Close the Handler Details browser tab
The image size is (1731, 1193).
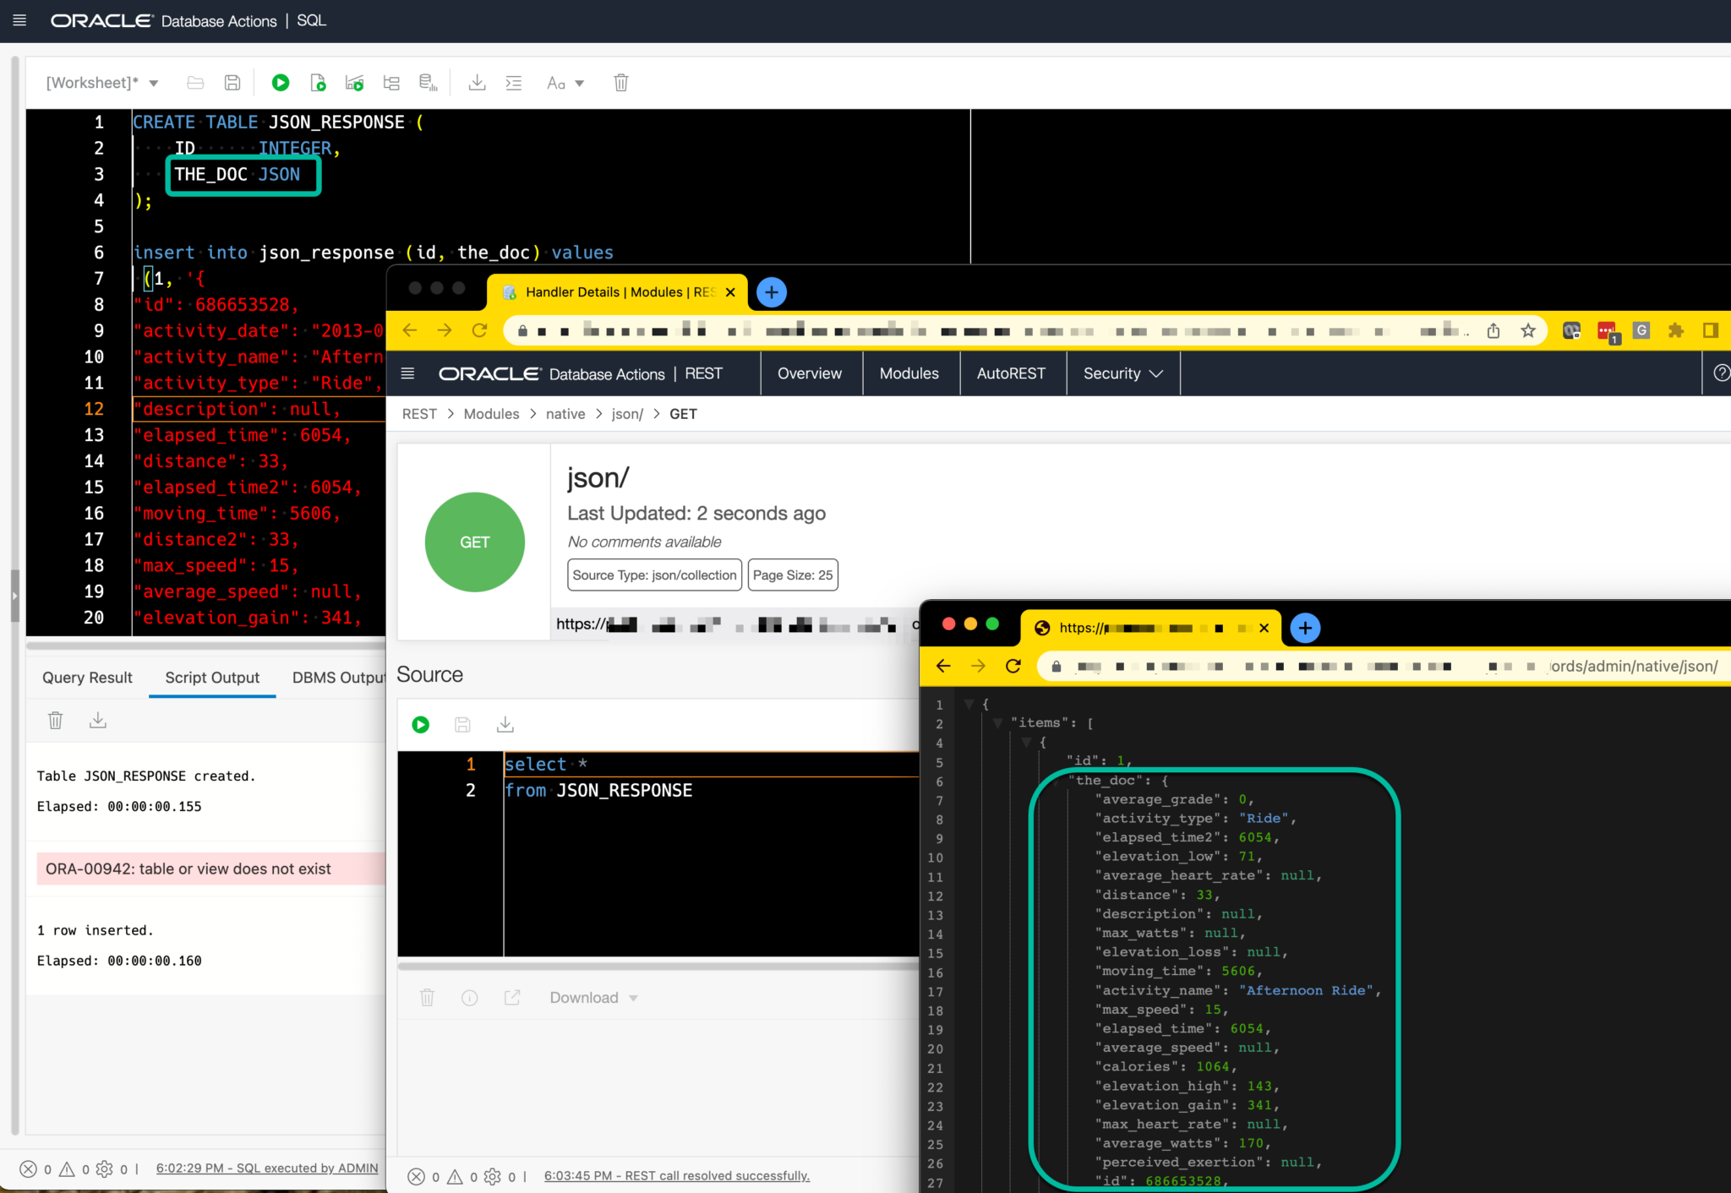pyautogui.click(x=730, y=292)
